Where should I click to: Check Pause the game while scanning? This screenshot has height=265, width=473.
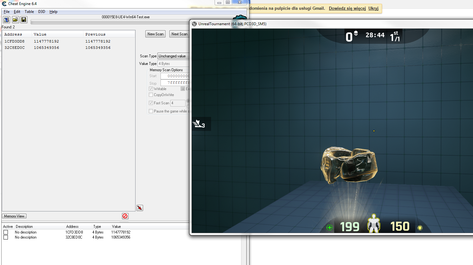[151, 111]
